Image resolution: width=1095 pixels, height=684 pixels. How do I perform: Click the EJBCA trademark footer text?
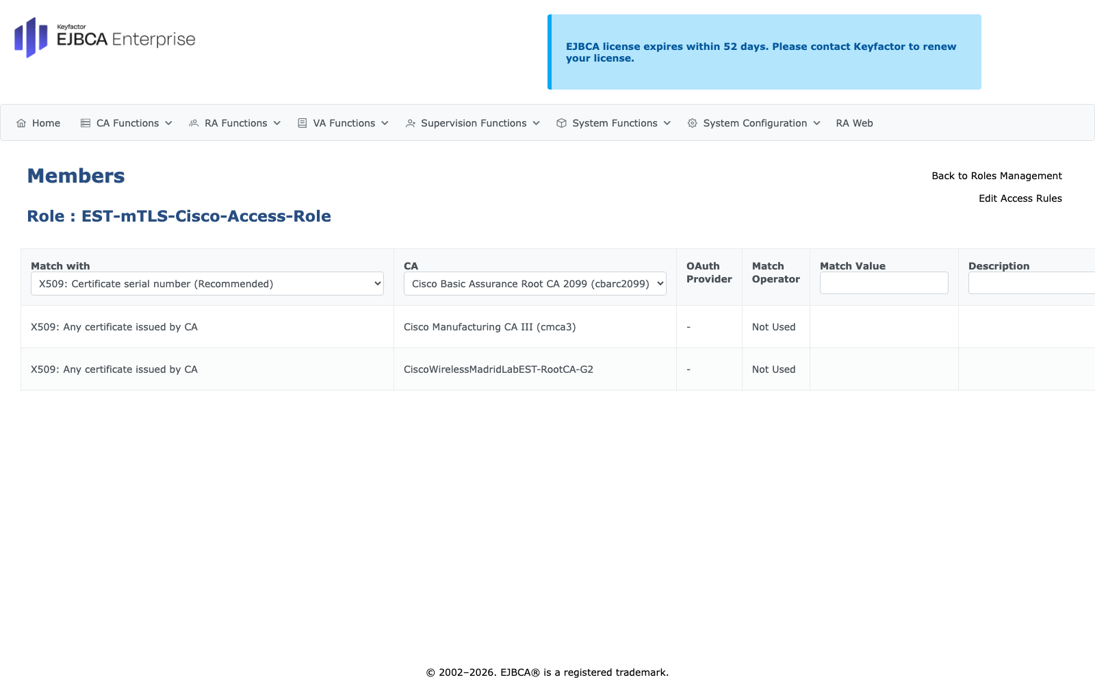tap(547, 672)
